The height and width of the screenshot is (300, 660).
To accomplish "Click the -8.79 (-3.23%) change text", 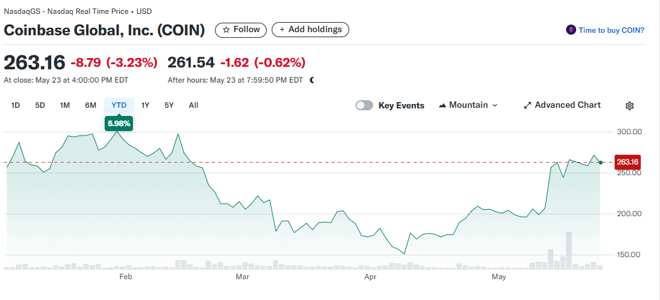I will pyautogui.click(x=114, y=62).
